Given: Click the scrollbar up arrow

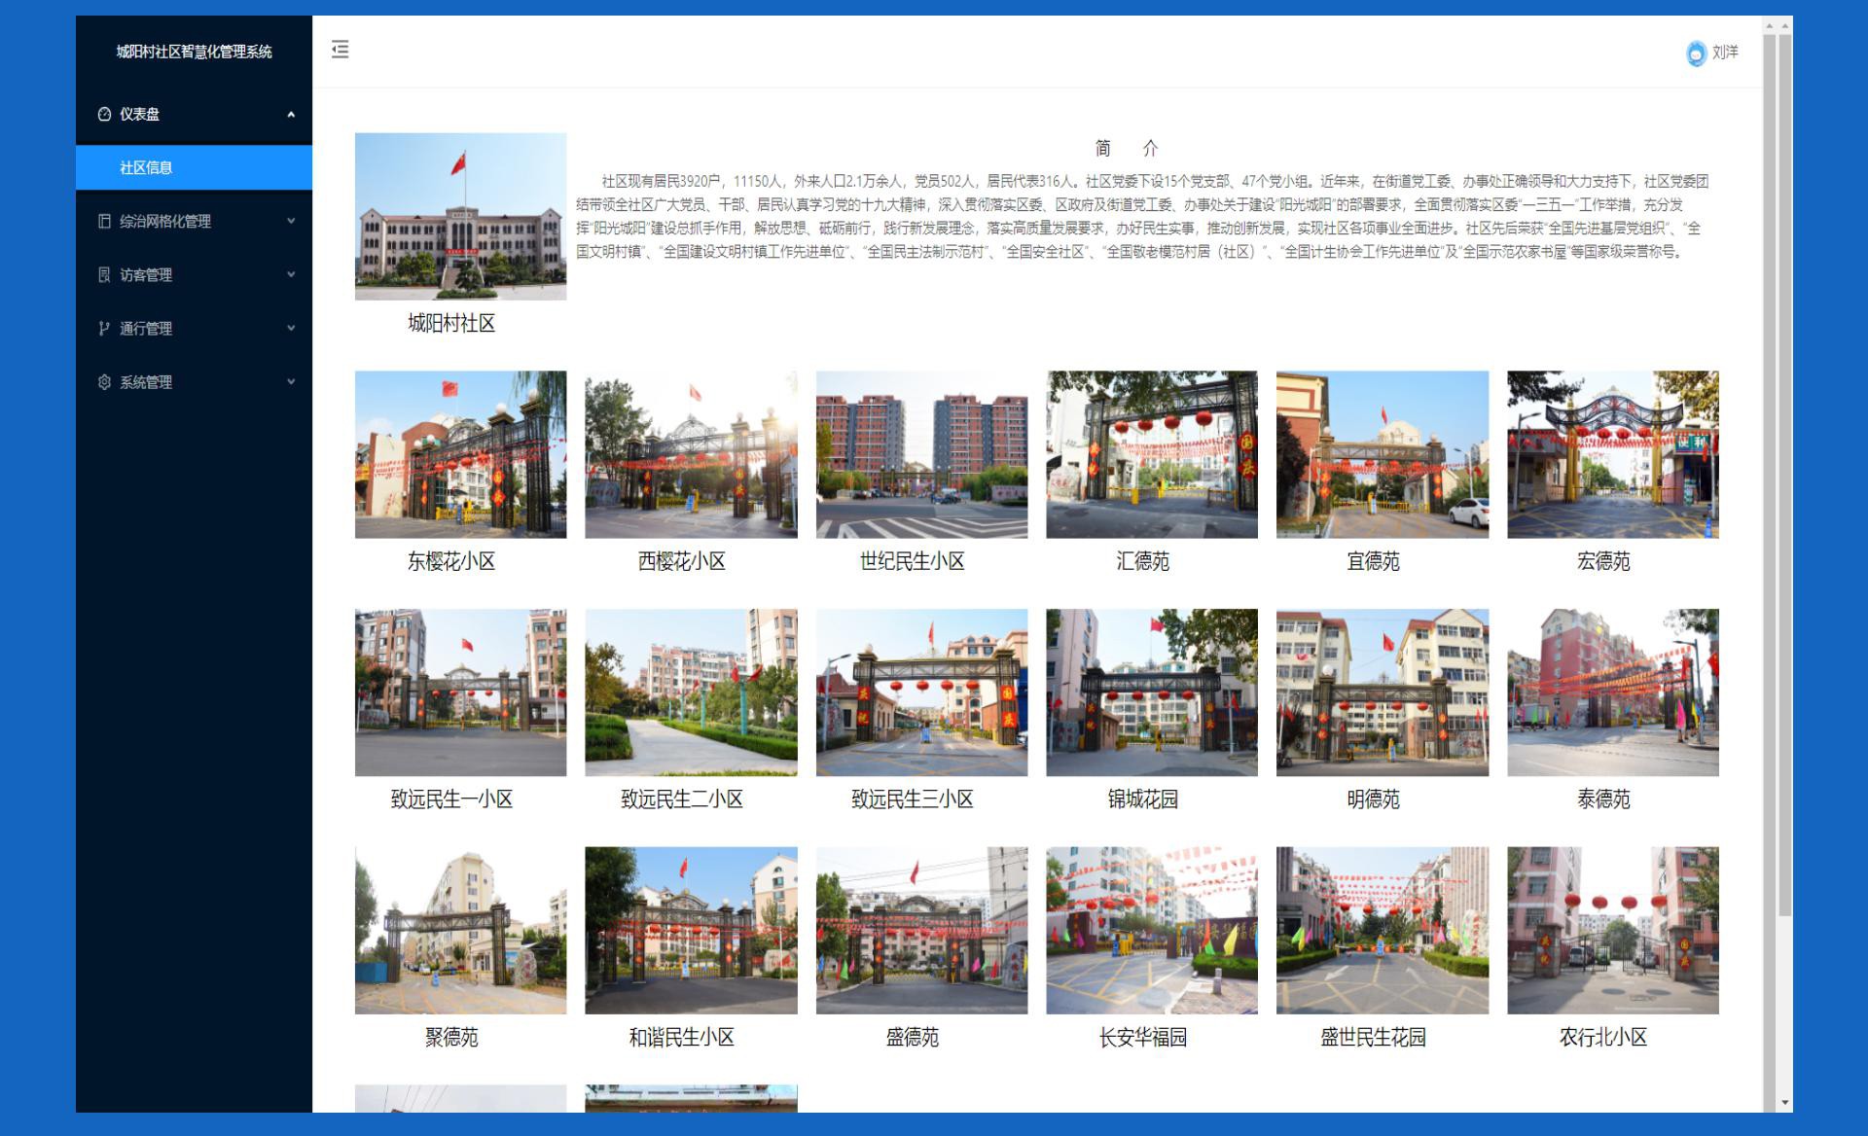Looking at the screenshot, I should (1784, 25).
